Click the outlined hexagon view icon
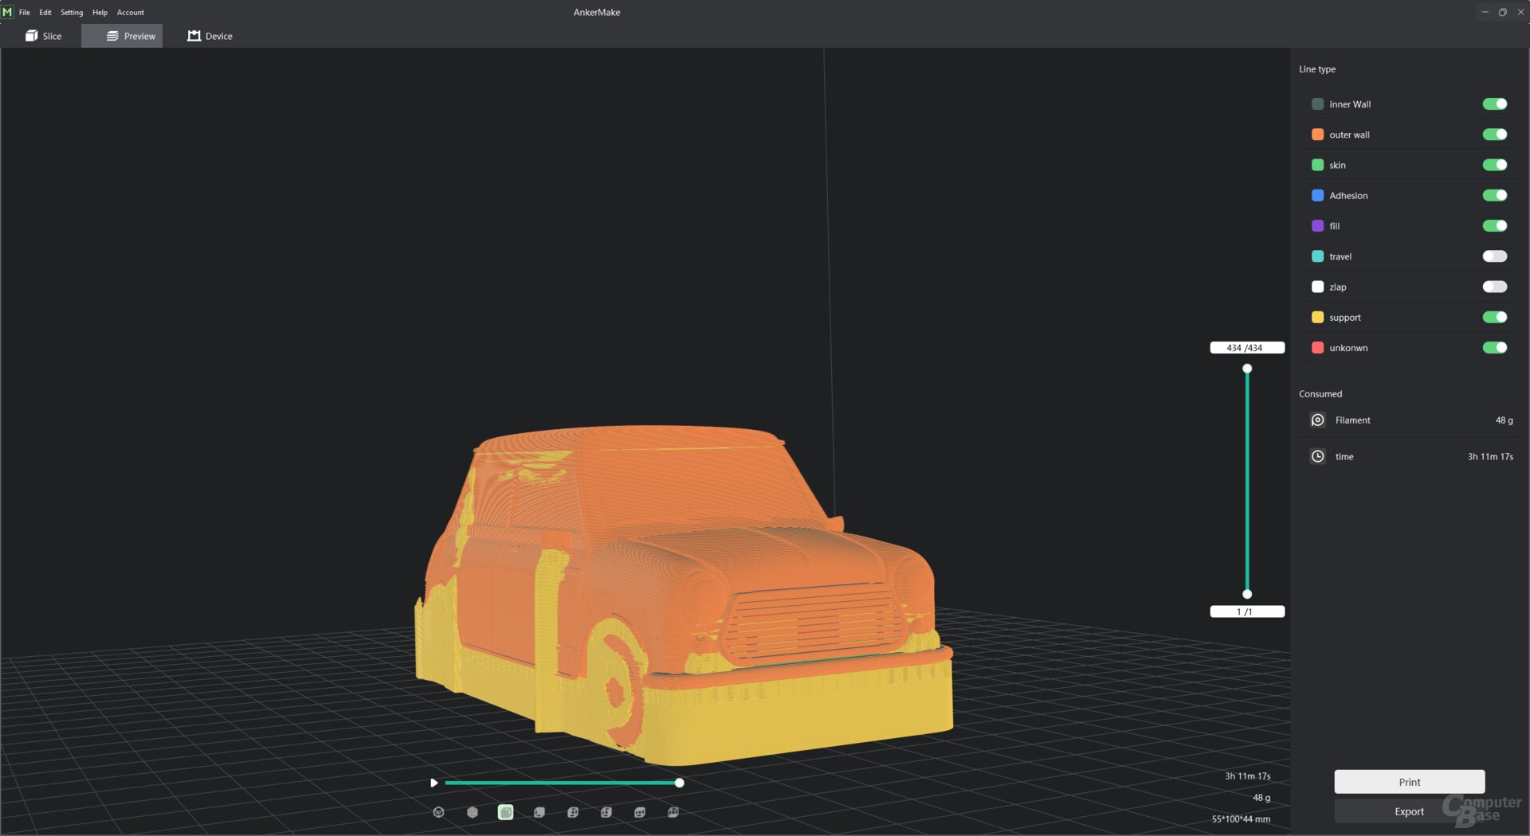The width and height of the screenshot is (1530, 836). (x=438, y=812)
